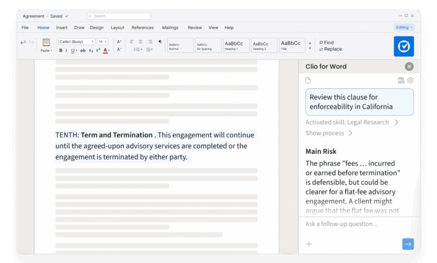The width and height of the screenshot is (437, 263).
Task: Switch to the View tab
Action: tap(213, 27)
